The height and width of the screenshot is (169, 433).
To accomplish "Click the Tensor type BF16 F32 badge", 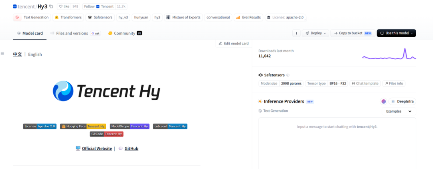I will pos(326,83).
